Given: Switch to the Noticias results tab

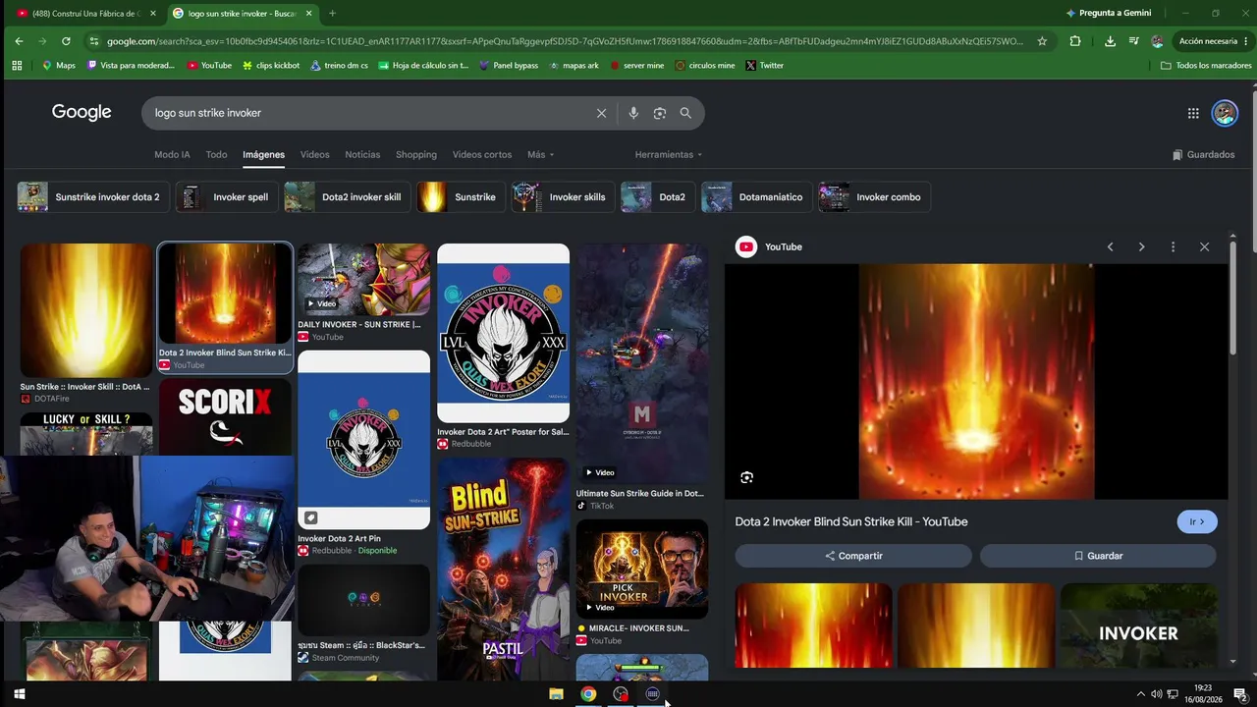Looking at the screenshot, I should [x=362, y=154].
